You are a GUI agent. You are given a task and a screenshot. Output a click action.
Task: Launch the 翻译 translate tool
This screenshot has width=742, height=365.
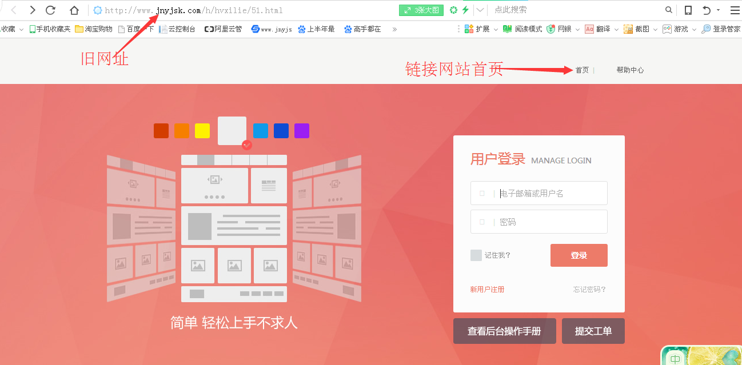598,29
